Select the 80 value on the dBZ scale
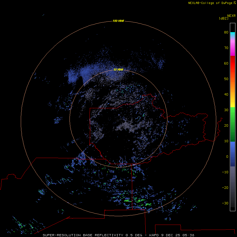Viewport: 237px width, 237px height. click(226, 32)
